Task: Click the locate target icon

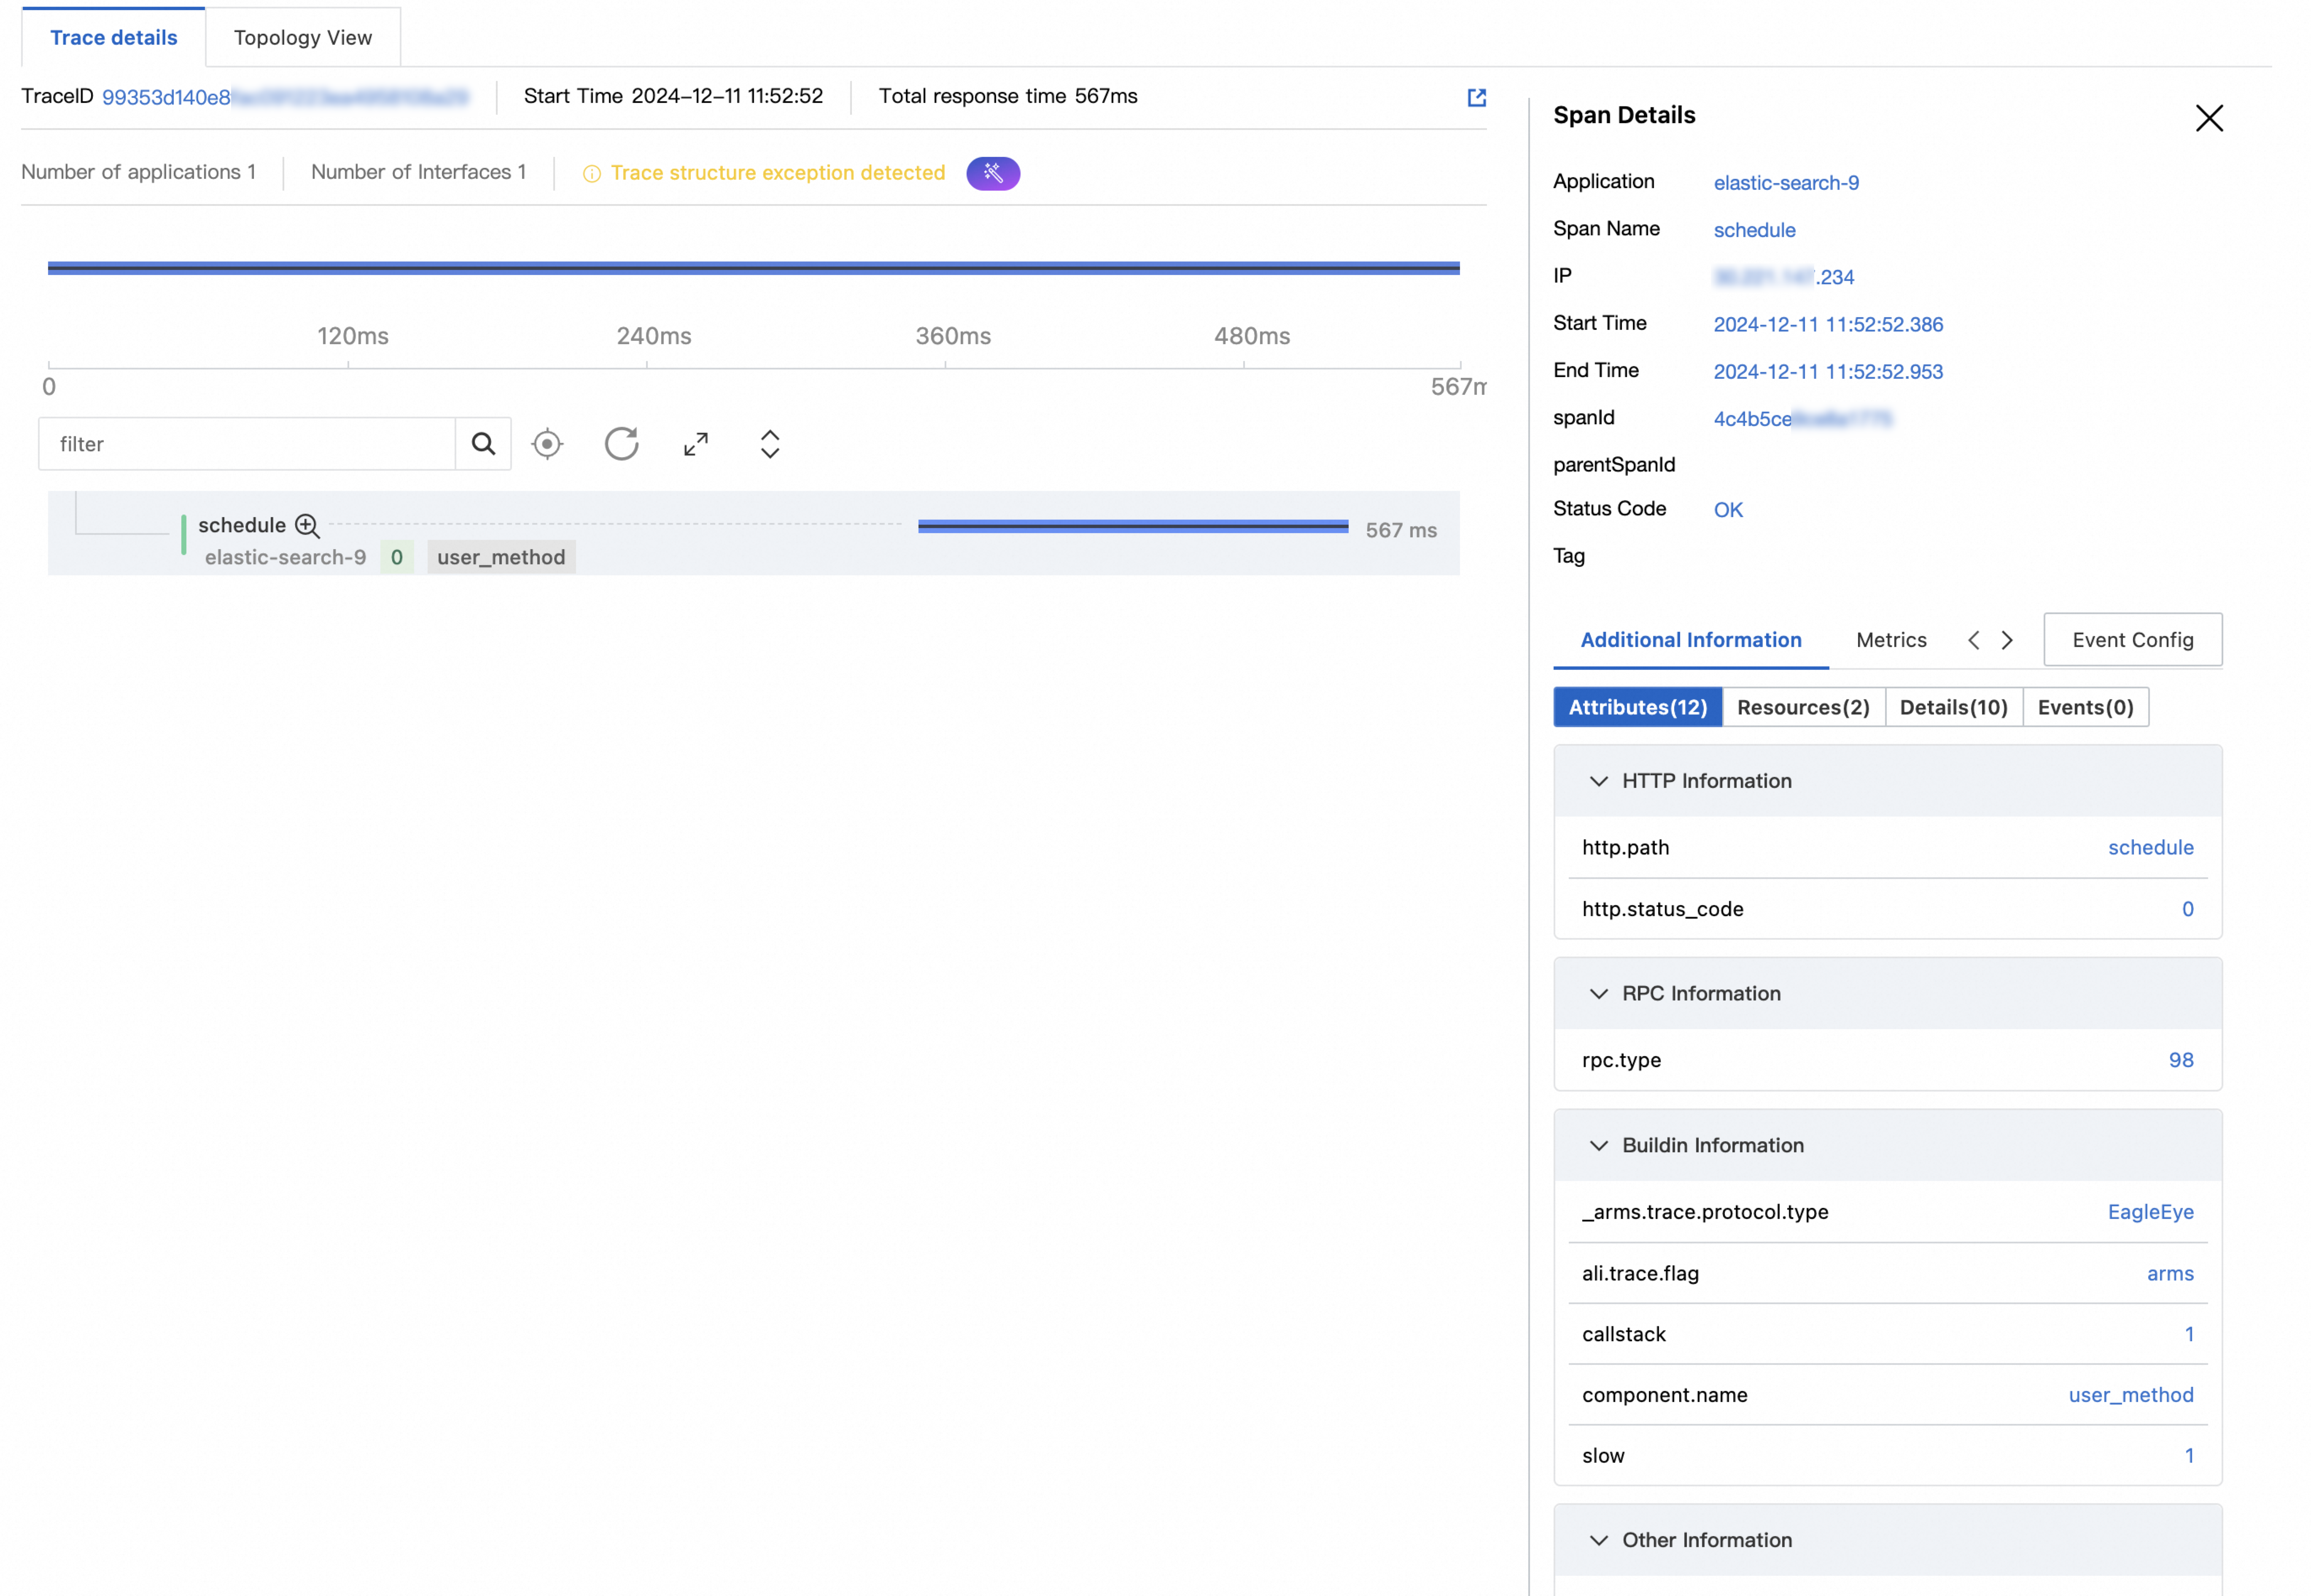Action: click(x=547, y=444)
